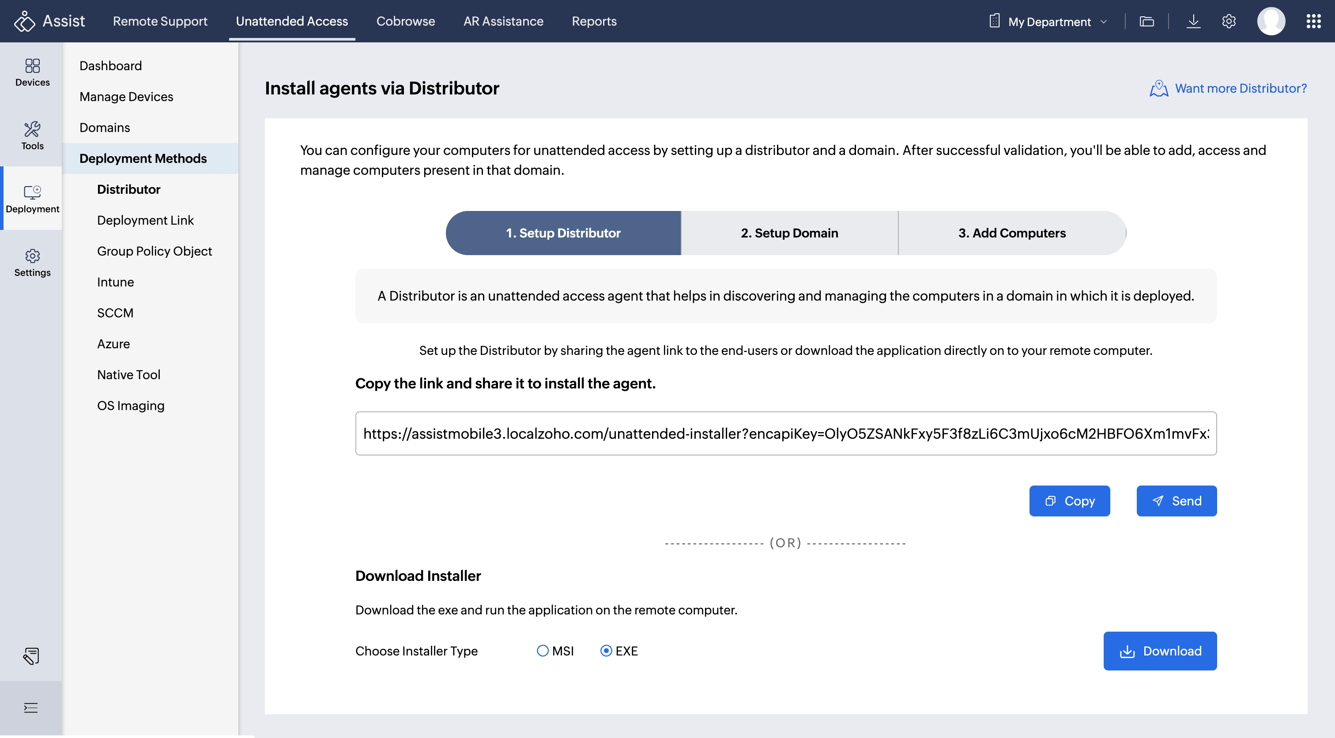Go to step 2. Setup Domain
This screenshot has height=738, width=1335.
coord(789,233)
